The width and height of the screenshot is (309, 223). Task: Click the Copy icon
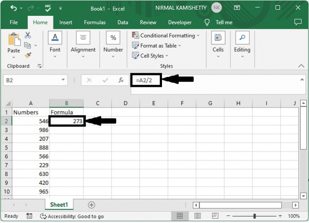27,45
